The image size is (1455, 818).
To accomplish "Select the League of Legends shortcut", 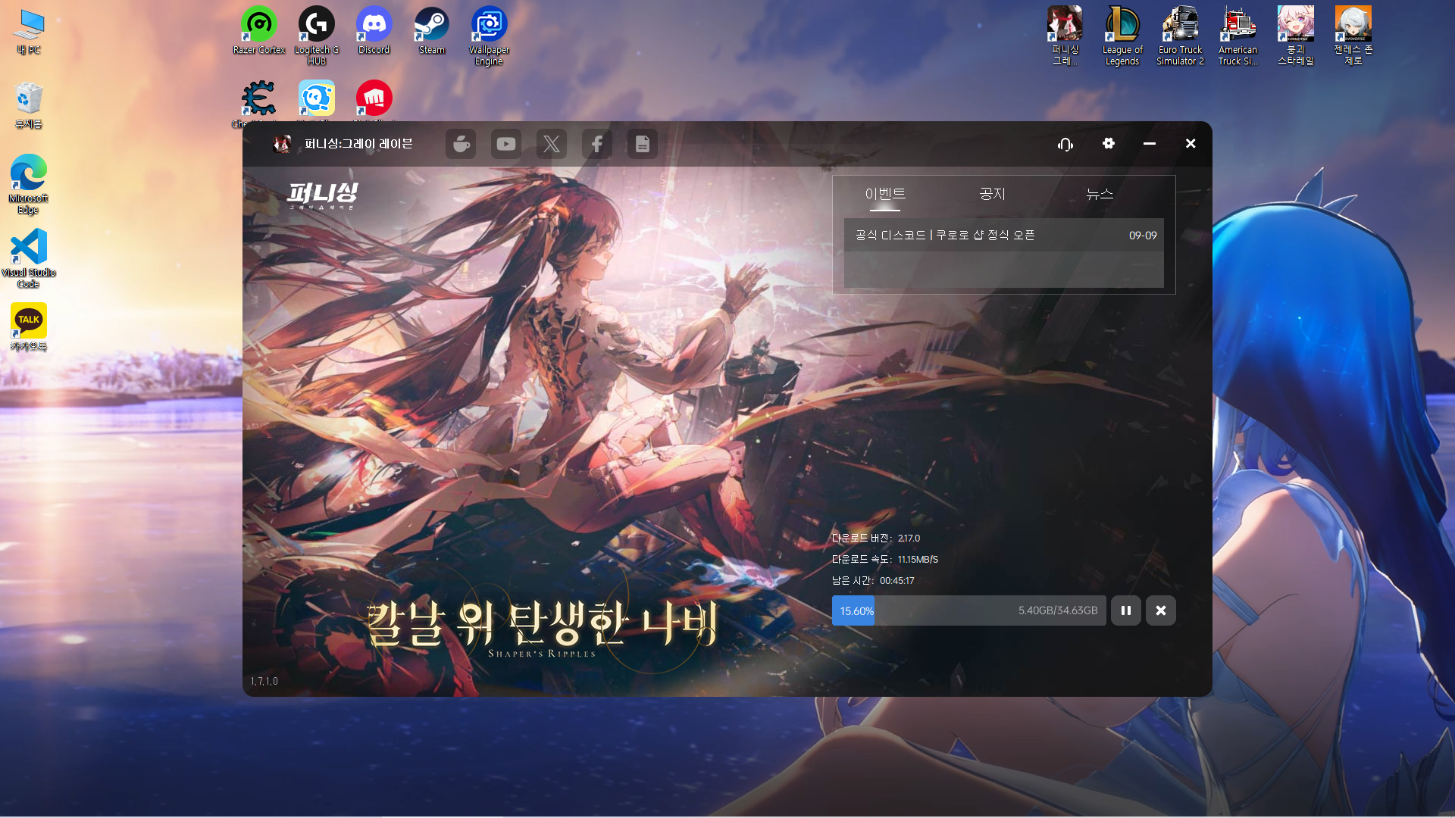I will coord(1122,36).
